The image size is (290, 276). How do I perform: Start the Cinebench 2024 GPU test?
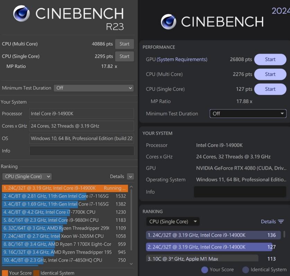coord(270,59)
